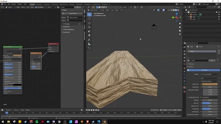The width and height of the screenshot is (221, 124).
Task: Expand the Texture Mapping section
Action: (x=68, y=29)
